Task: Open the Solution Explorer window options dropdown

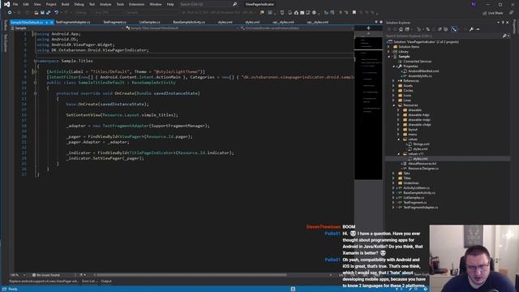Action: tap(499, 23)
